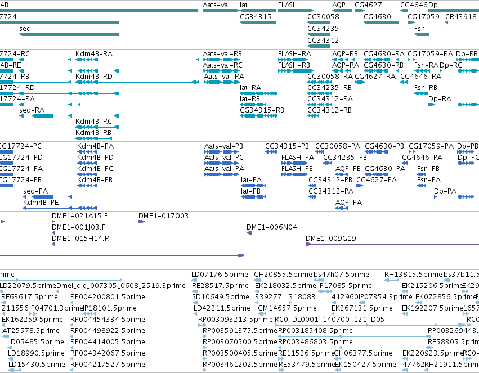Select protein CG17724-PD
The width and height of the screenshot is (479, 373).
(x=6, y=163)
